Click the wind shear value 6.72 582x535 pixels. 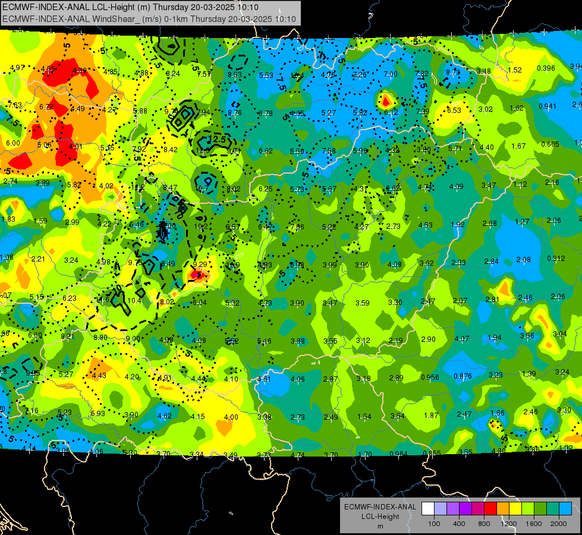click(46, 107)
